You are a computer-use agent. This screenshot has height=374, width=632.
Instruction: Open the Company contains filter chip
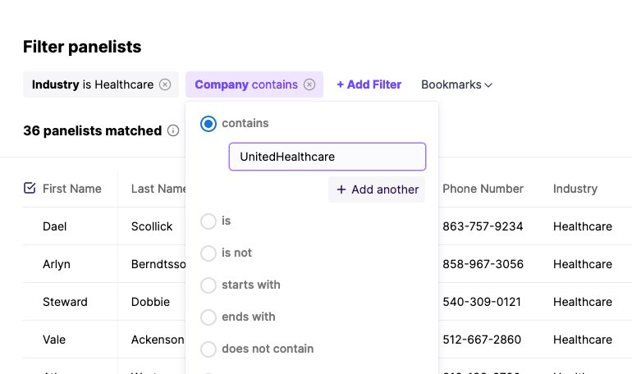click(x=246, y=84)
